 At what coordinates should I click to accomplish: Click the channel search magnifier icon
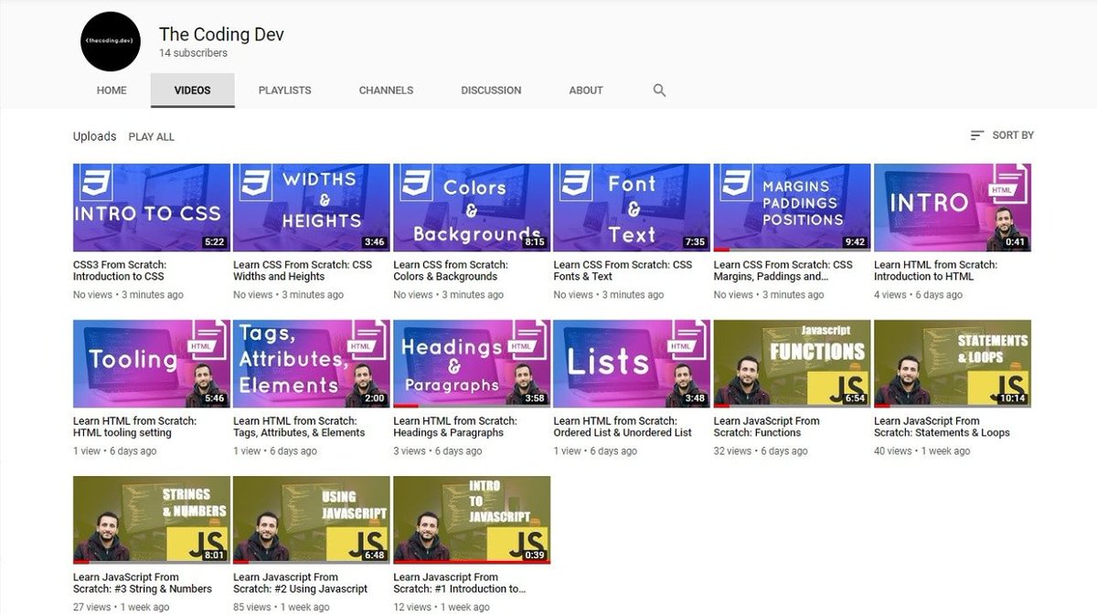[x=659, y=90]
